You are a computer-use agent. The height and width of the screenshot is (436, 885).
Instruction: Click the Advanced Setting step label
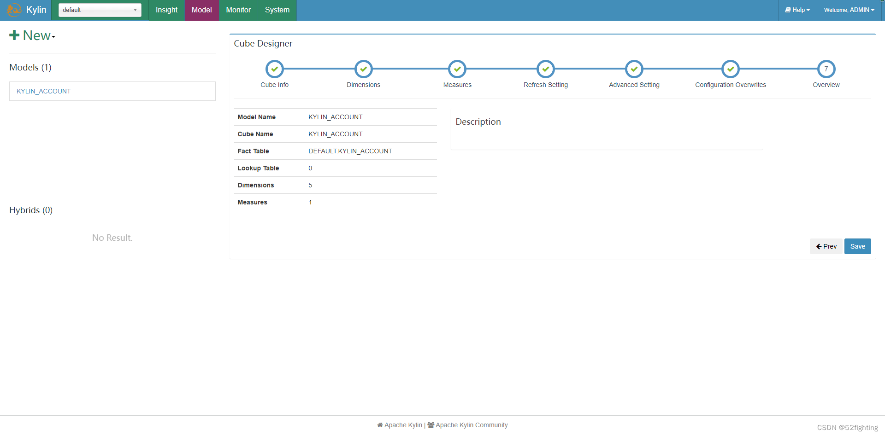(634, 85)
